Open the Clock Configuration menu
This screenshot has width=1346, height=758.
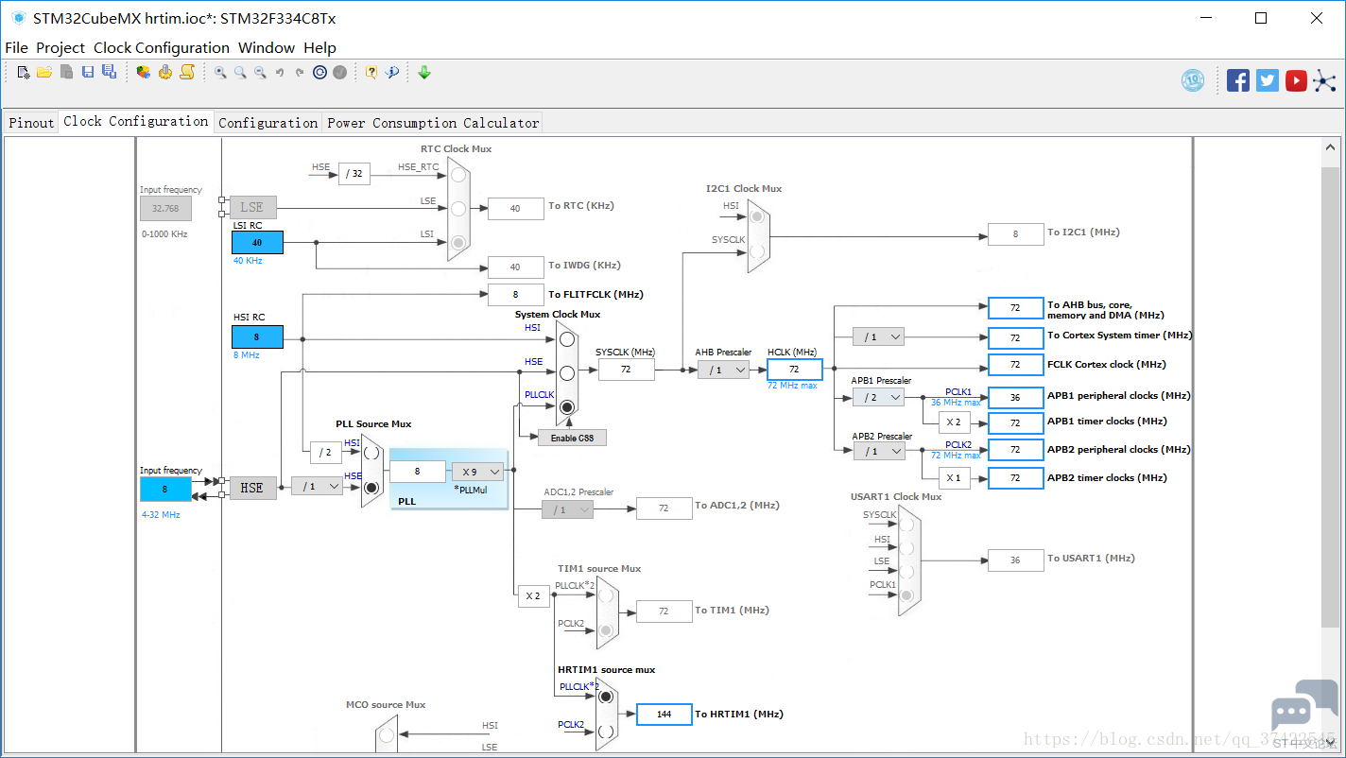tap(162, 47)
